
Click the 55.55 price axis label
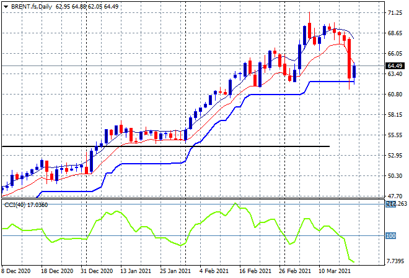[x=395, y=135]
